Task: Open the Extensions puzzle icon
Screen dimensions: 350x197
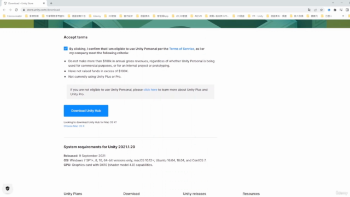Action: pyautogui.click(x=335, y=10)
